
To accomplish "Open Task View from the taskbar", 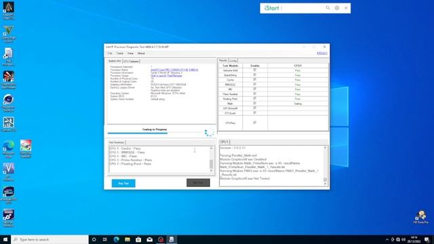I will [105, 239].
